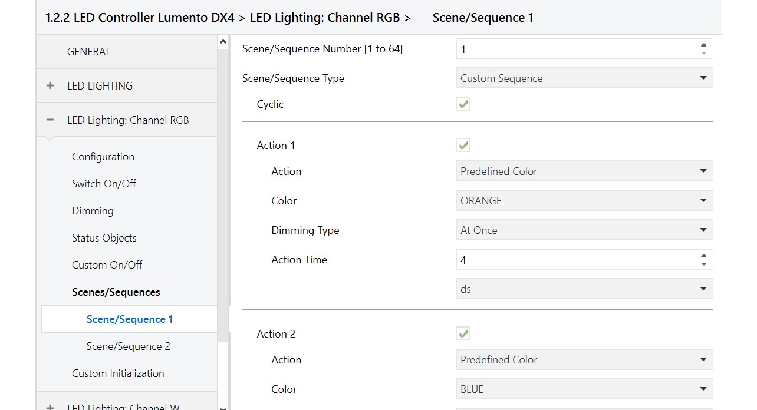Open the Action 1 Color dropdown showing ORANGE

pos(584,201)
